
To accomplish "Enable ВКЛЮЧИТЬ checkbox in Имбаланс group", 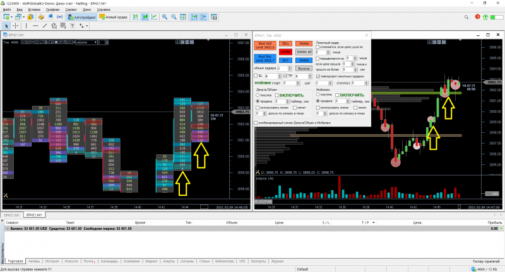I will point(337,95).
